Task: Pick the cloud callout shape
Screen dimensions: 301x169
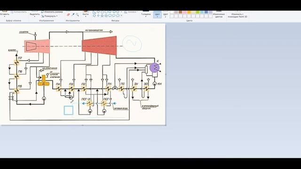Action: (x=118, y=15)
